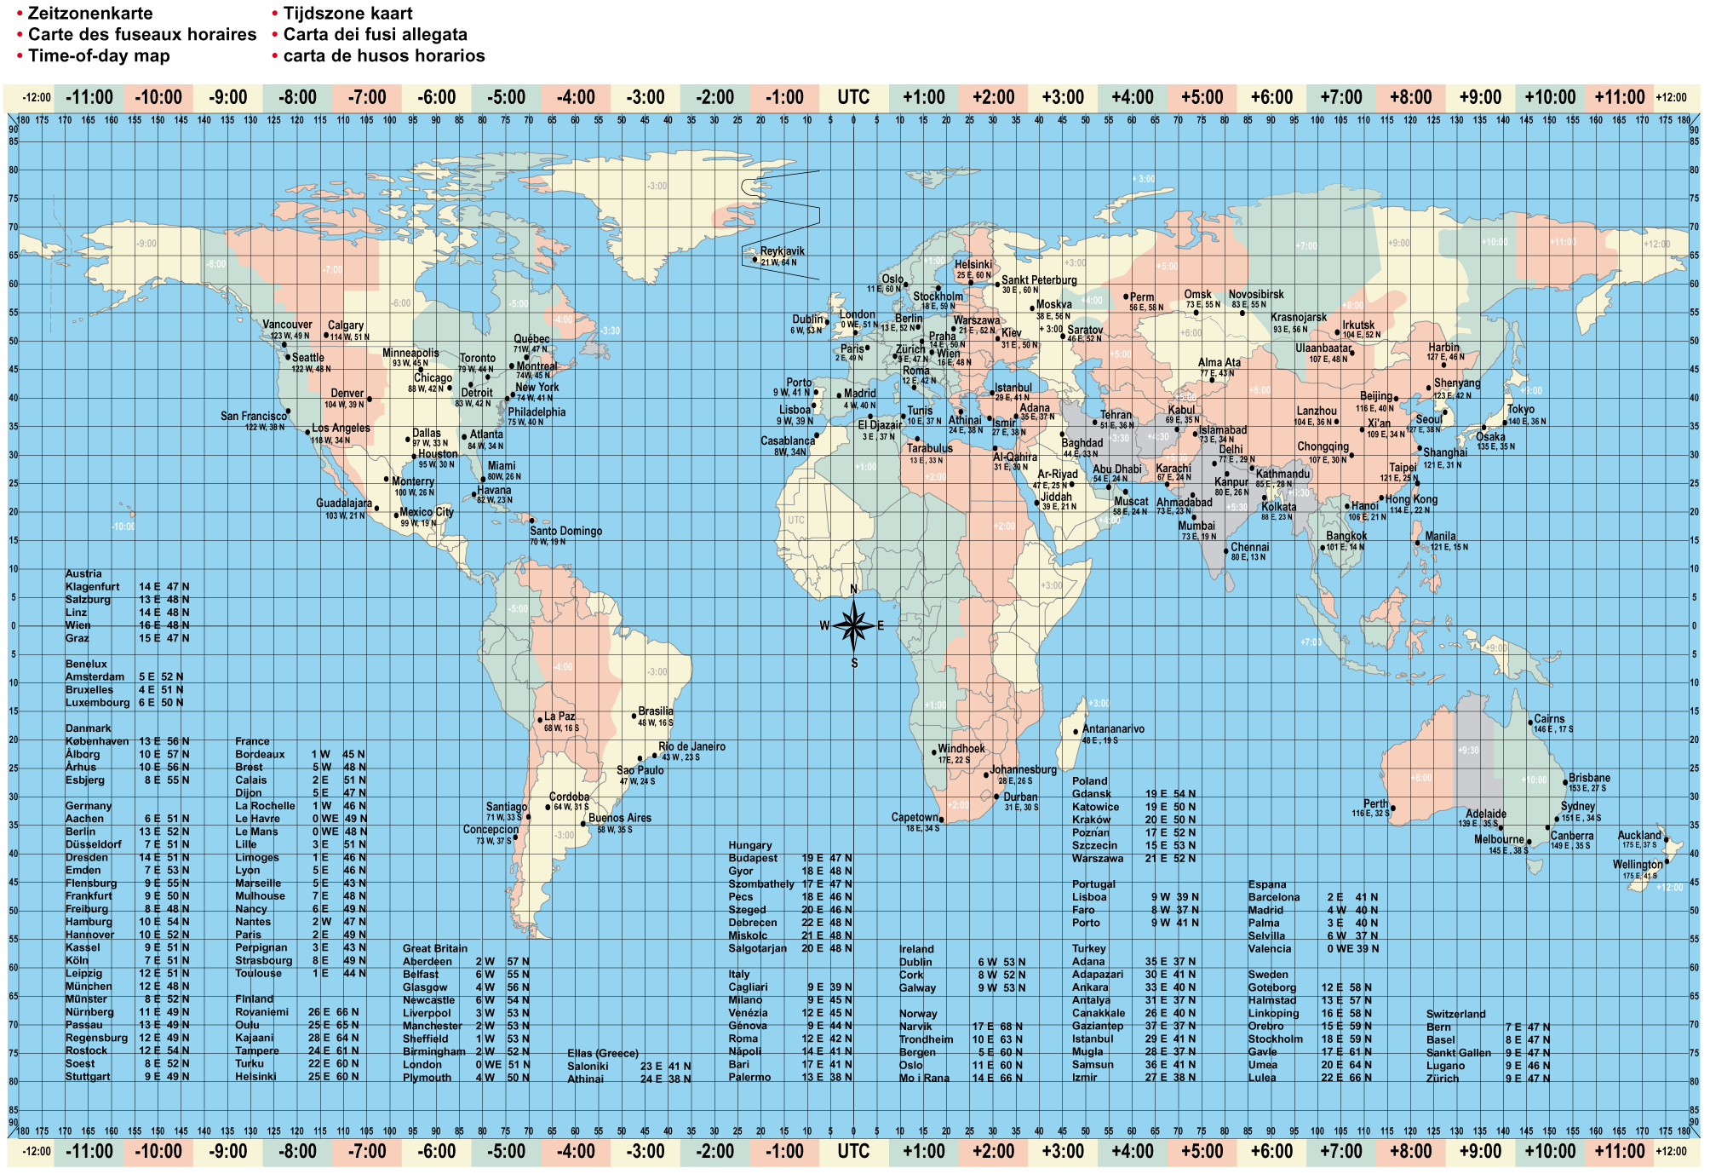
Task: Click the Perth city marker dot
Action: [x=1392, y=809]
